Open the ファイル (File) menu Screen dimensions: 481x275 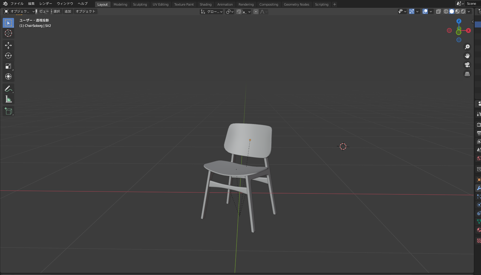[17, 4]
